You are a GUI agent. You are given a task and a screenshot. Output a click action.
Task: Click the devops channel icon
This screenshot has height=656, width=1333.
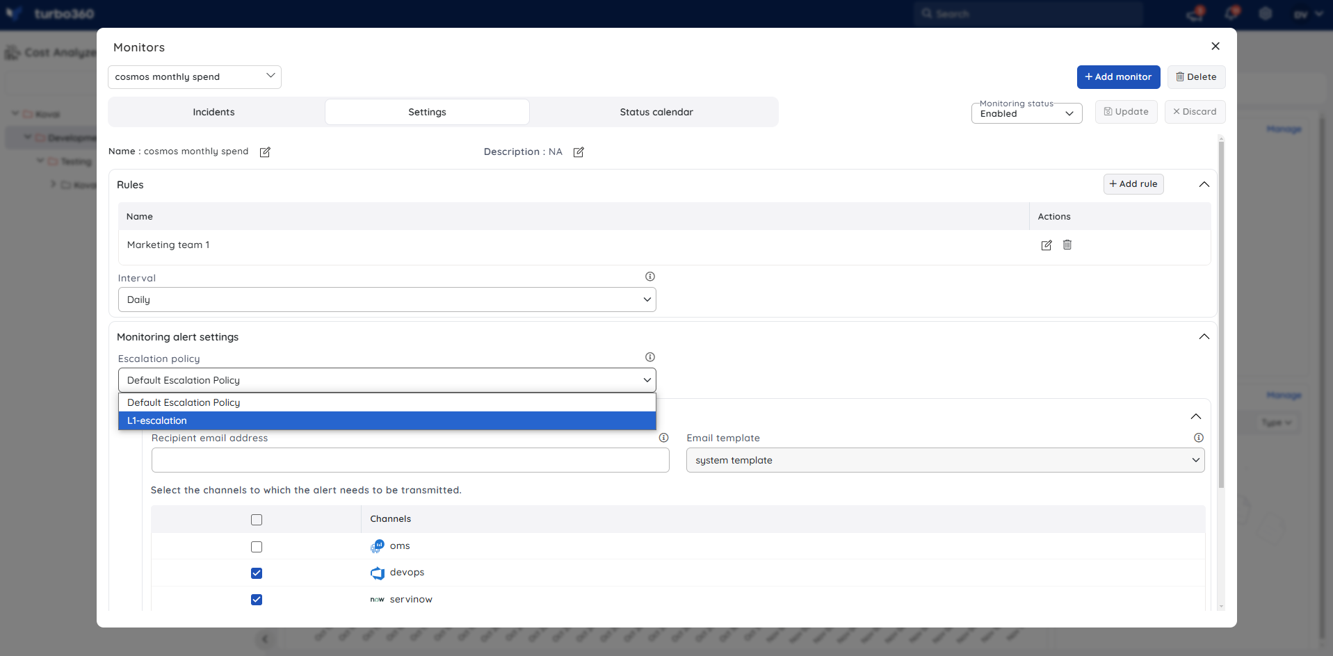coord(378,573)
